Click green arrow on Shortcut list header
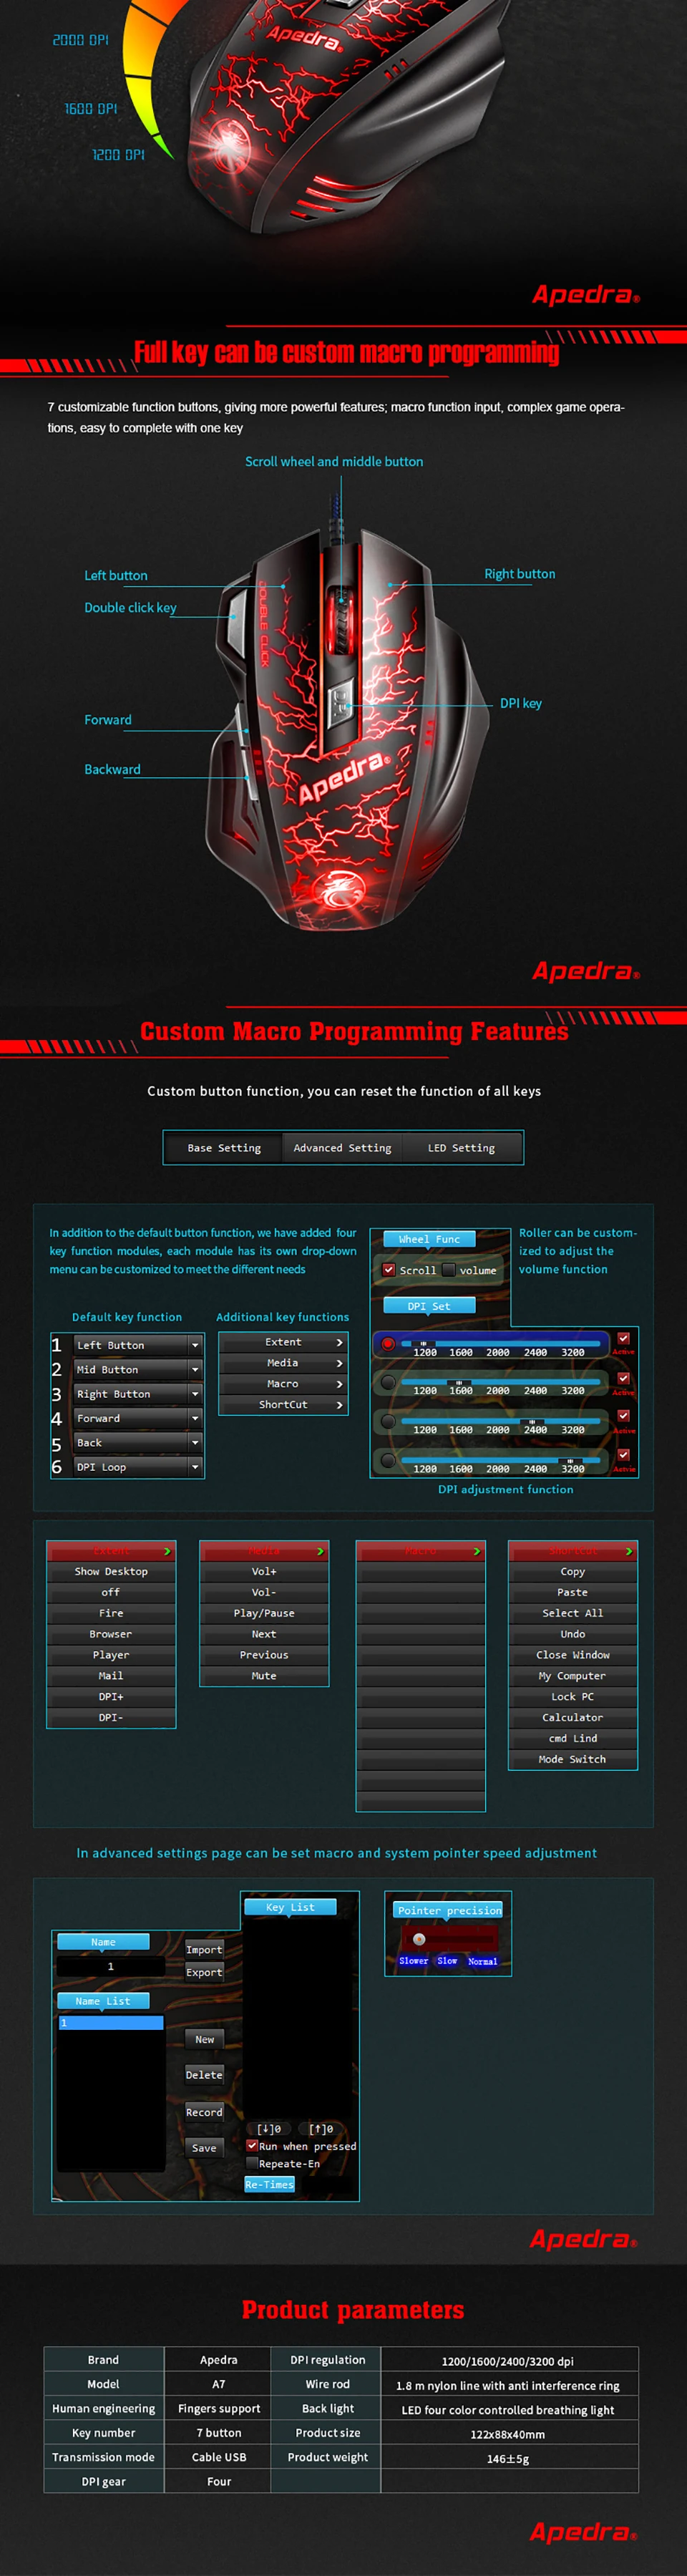This screenshot has height=2576, width=687. point(629,1551)
